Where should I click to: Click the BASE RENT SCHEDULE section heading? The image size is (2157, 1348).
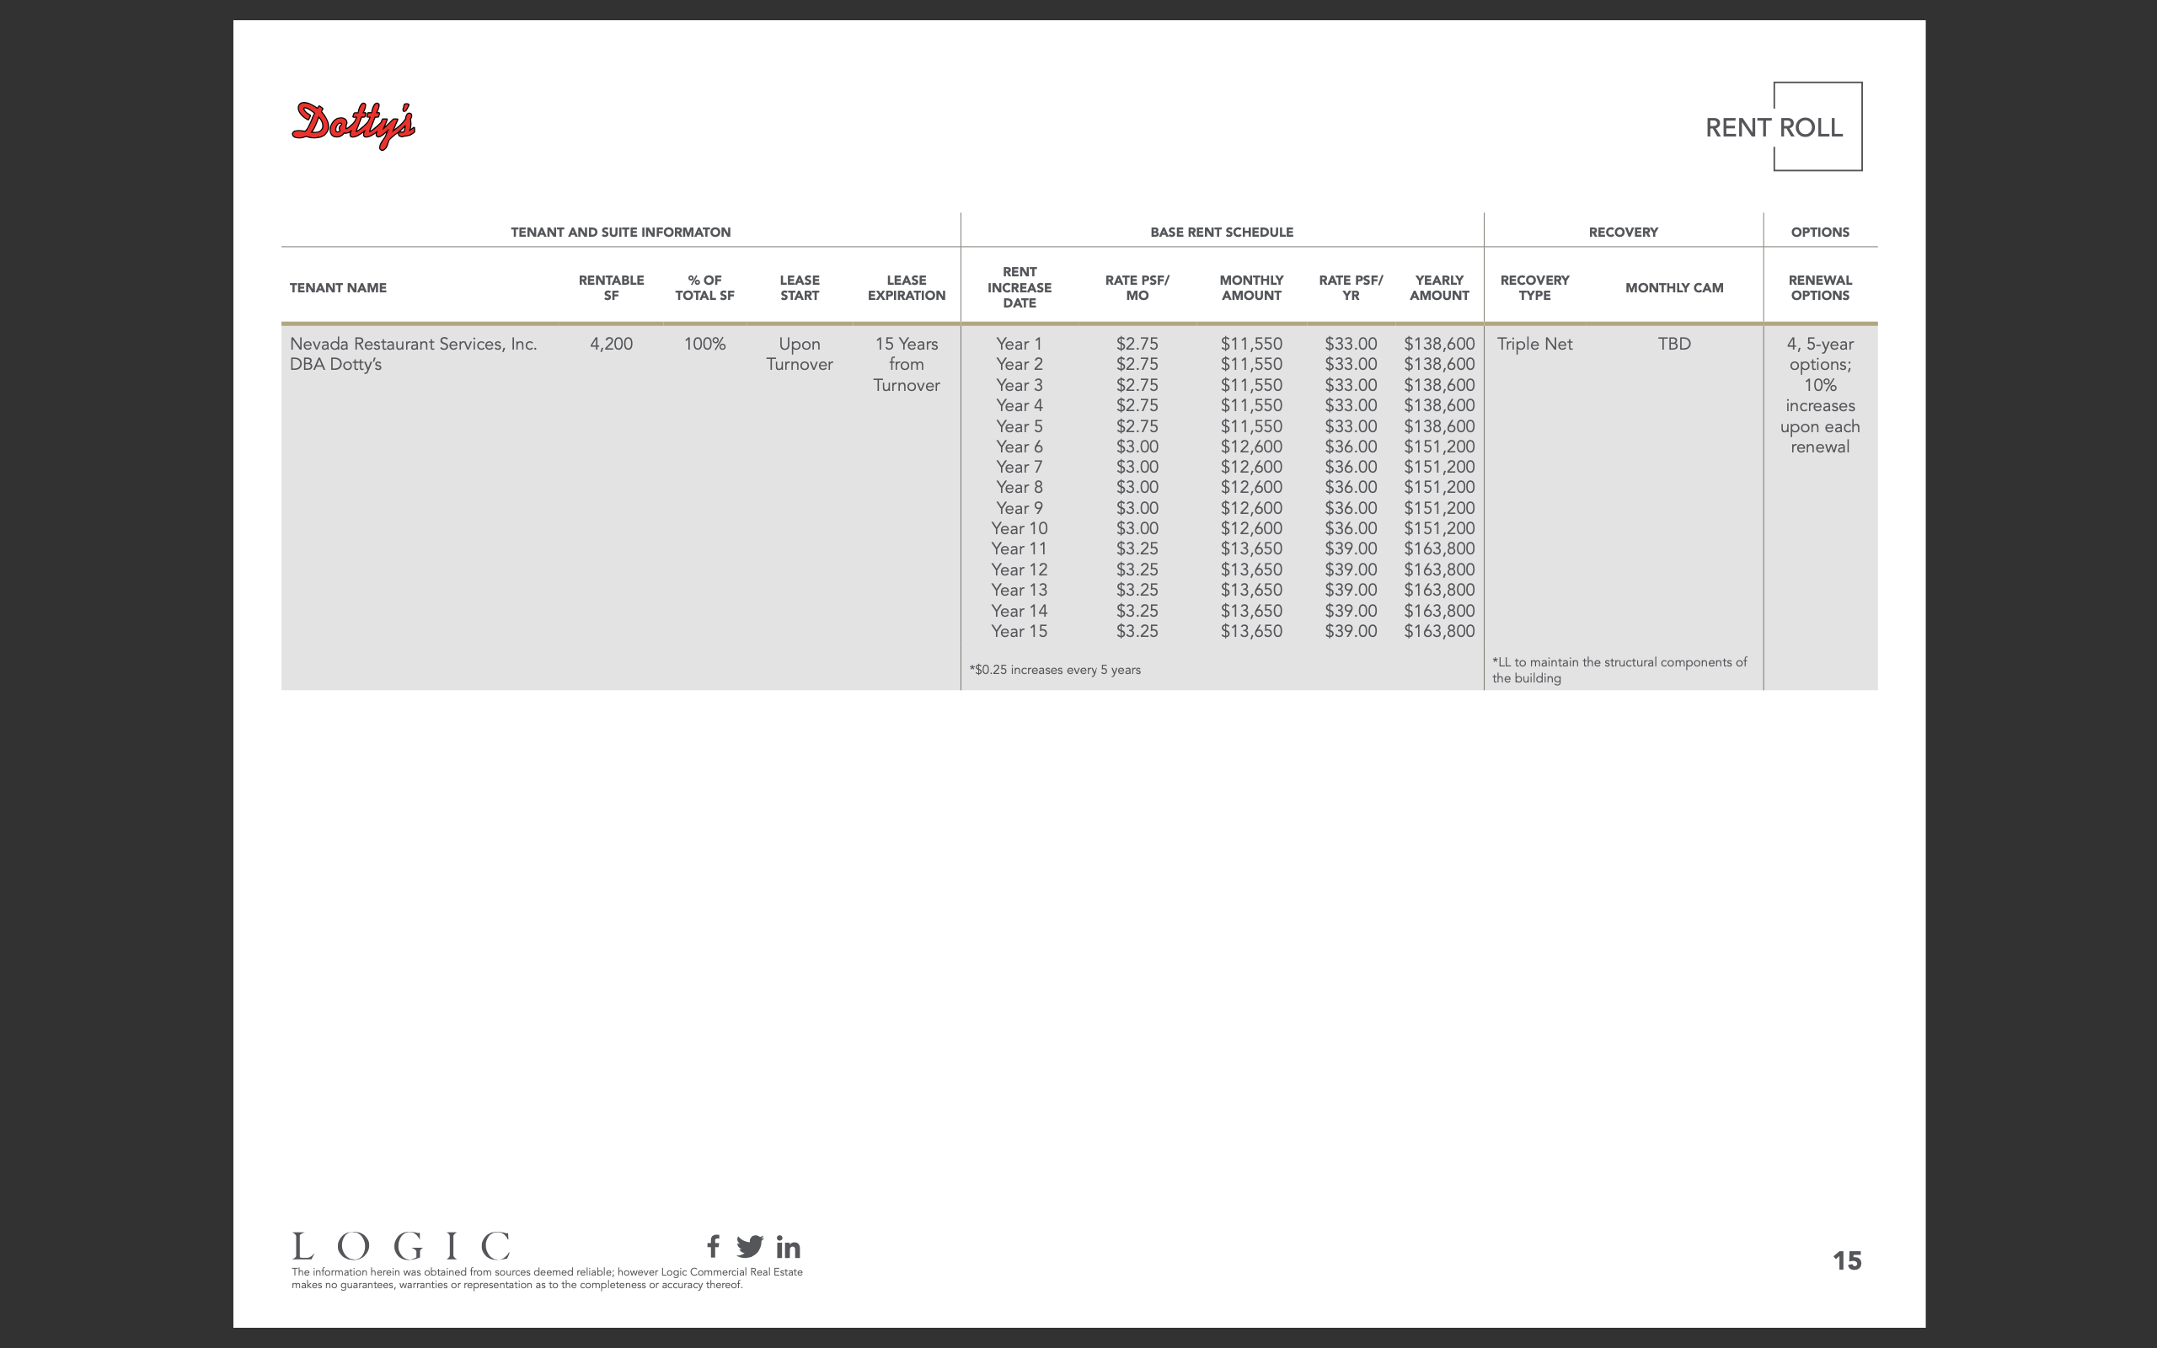point(1221,232)
